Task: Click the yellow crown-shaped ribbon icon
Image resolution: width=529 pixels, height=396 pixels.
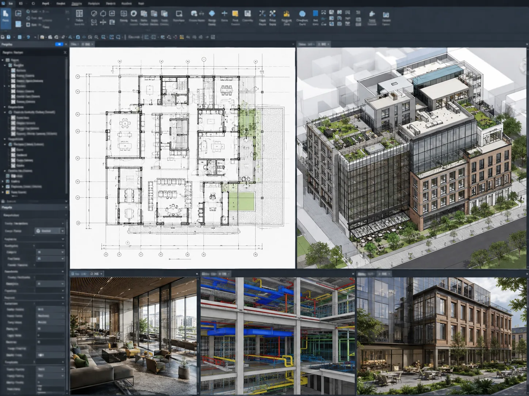Action: click(286, 14)
